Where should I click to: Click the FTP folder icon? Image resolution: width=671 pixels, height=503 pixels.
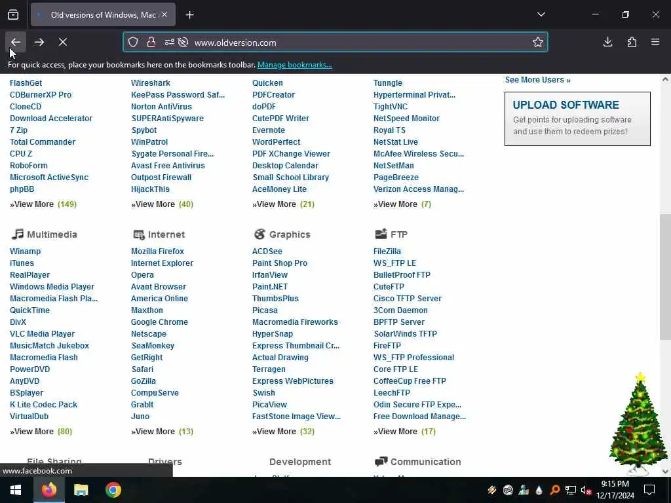click(x=381, y=234)
